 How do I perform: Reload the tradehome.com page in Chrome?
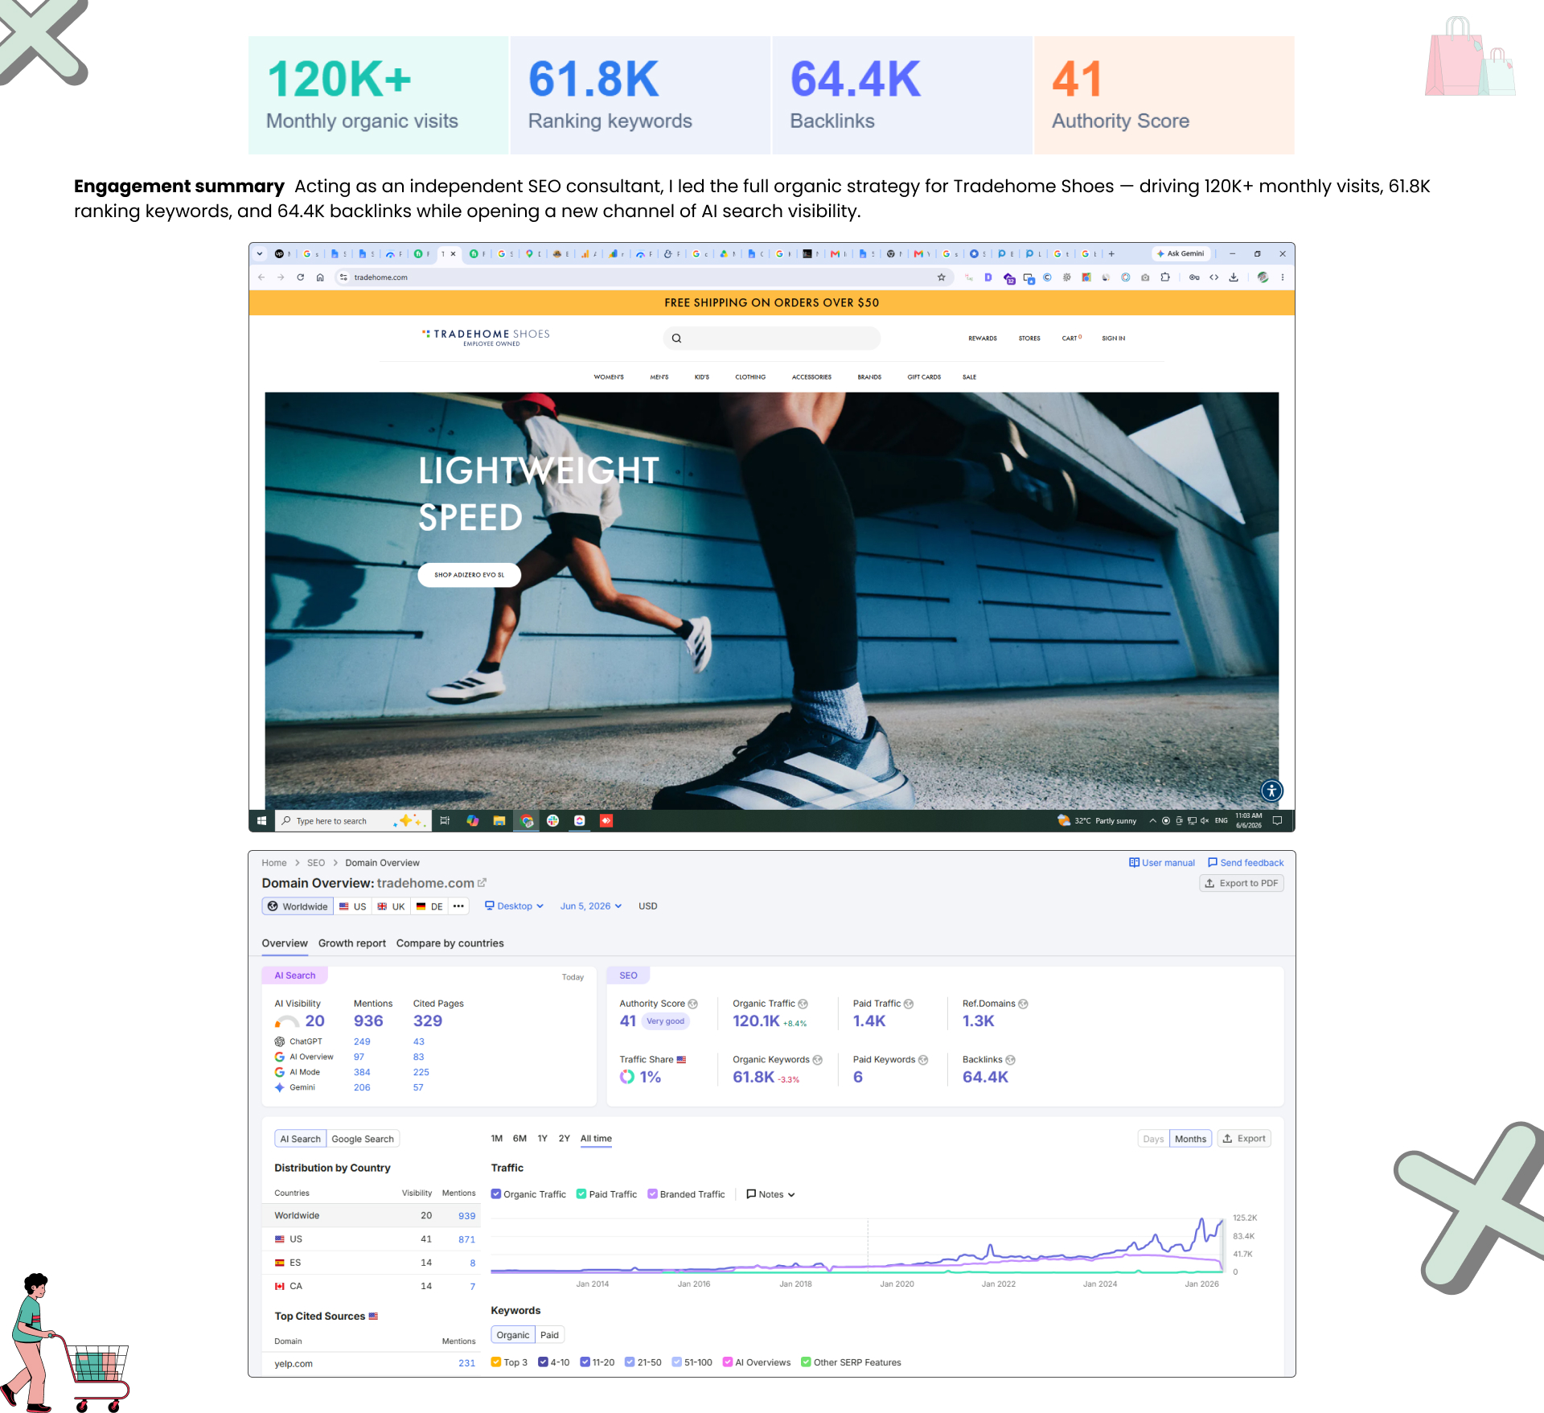coord(300,277)
